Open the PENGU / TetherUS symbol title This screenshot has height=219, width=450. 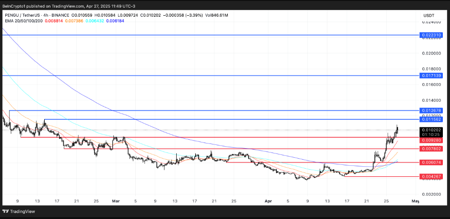click(x=24, y=15)
